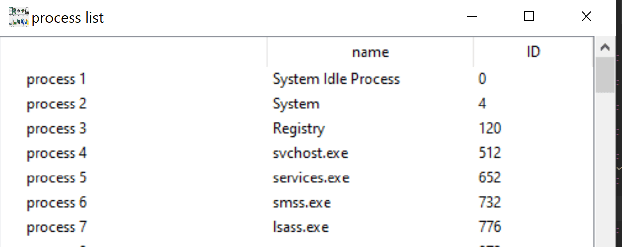
Task: Minimize the process list window
Action: pos(472,17)
